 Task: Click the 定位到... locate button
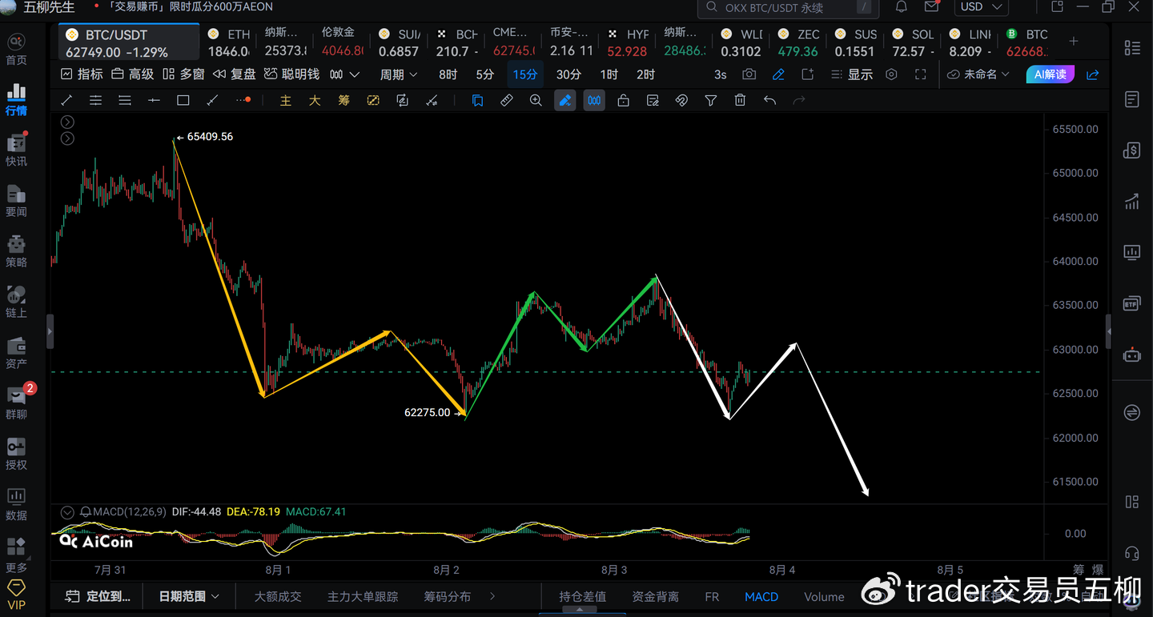[x=98, y=596]
